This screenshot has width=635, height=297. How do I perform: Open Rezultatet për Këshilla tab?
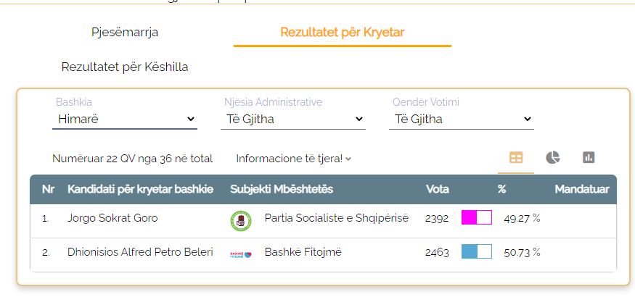[x=125, y=67]
